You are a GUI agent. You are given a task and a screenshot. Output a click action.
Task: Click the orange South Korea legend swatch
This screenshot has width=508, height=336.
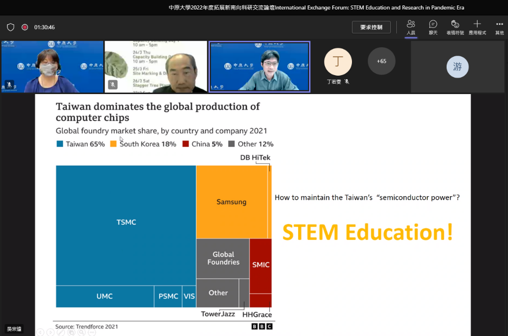click(x=113, y=144)
